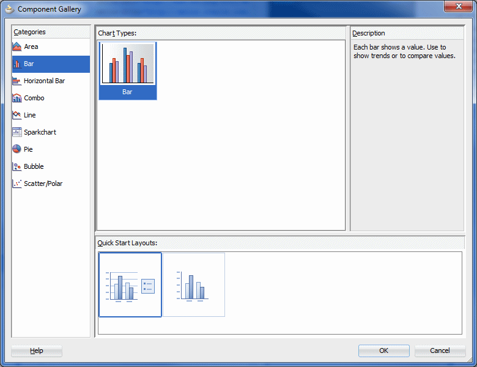Select the Bar chart type thumbnail
This screenshot has width=477, height=367.
point(128,70)
